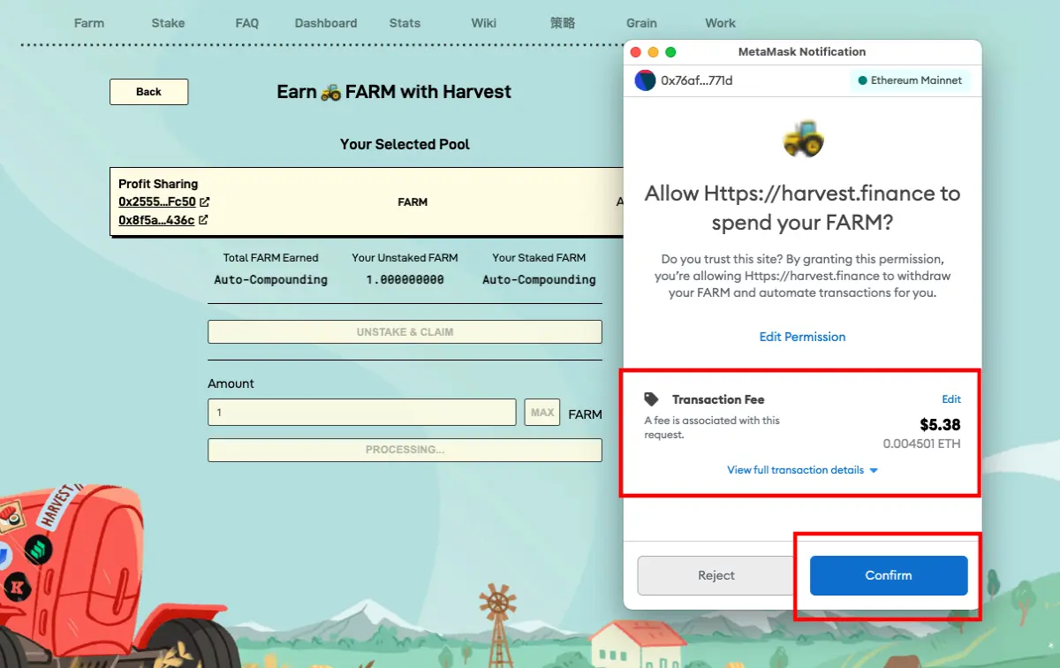Go to the Stake tab
This screenshot has height=668, width=1060.
pos(168,23)
